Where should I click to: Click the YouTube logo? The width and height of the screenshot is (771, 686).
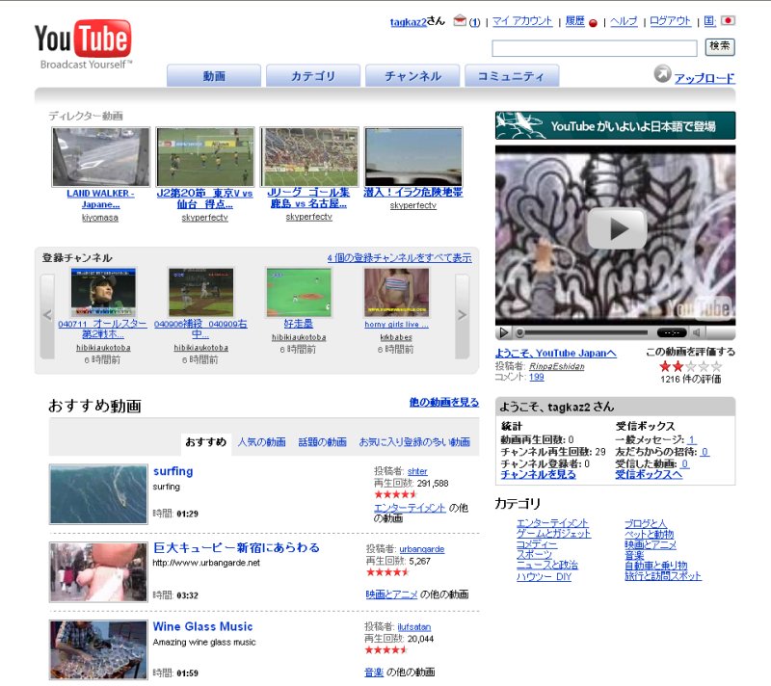coord(83,44)
